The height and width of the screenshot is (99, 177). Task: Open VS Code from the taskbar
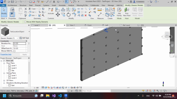(60, 96)
